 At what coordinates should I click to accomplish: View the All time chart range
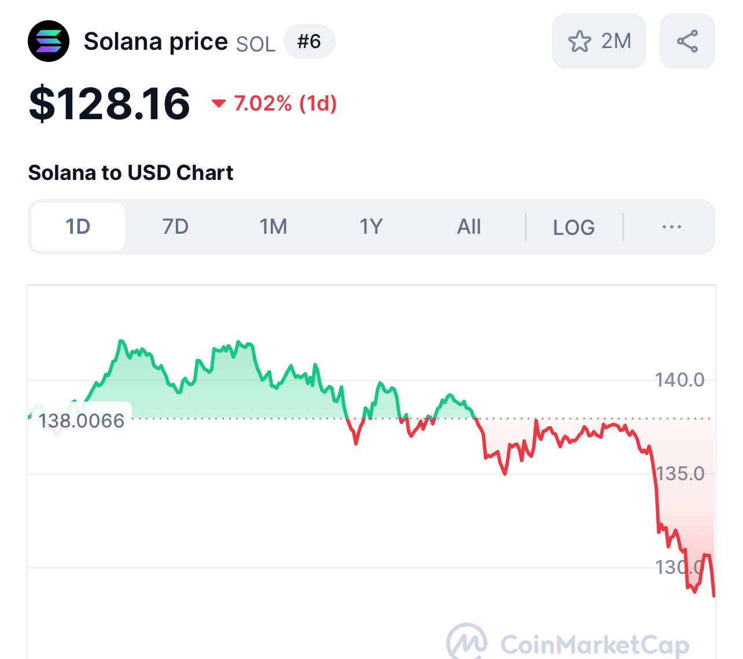[469, 227]
